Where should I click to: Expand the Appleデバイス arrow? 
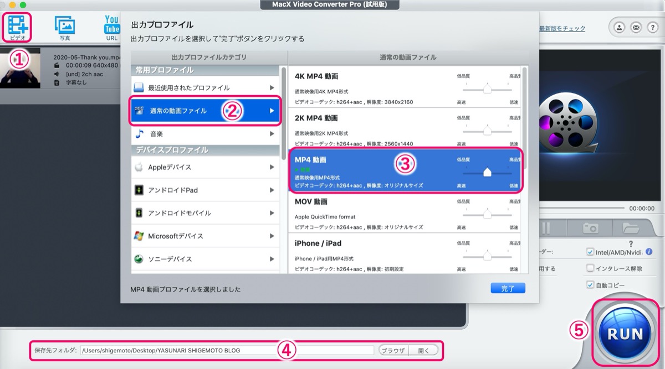pos(272,167)
